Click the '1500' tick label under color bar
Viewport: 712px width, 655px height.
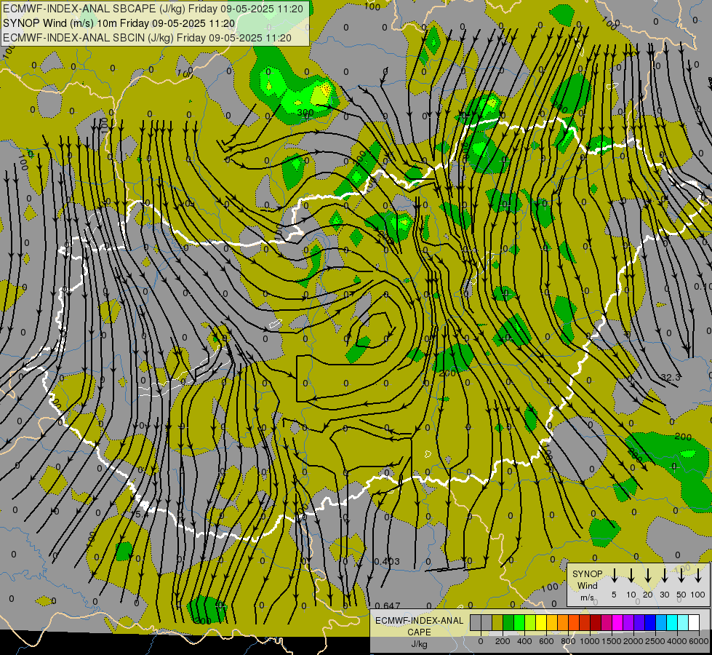(612, 641)
